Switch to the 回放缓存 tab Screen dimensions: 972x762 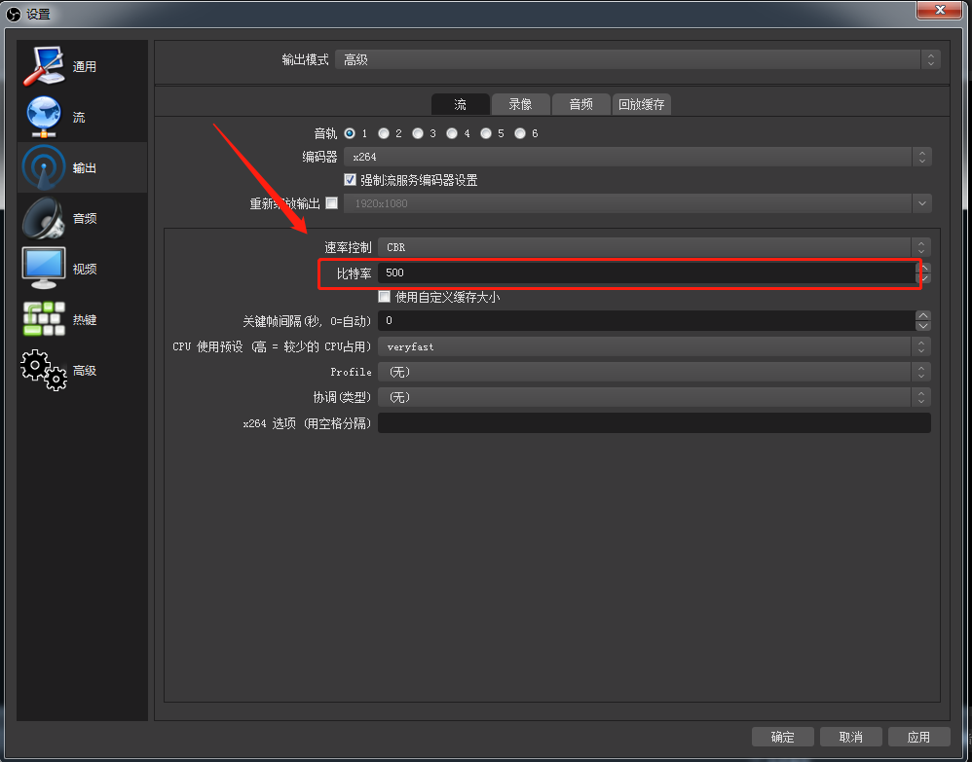coord(642,104)
